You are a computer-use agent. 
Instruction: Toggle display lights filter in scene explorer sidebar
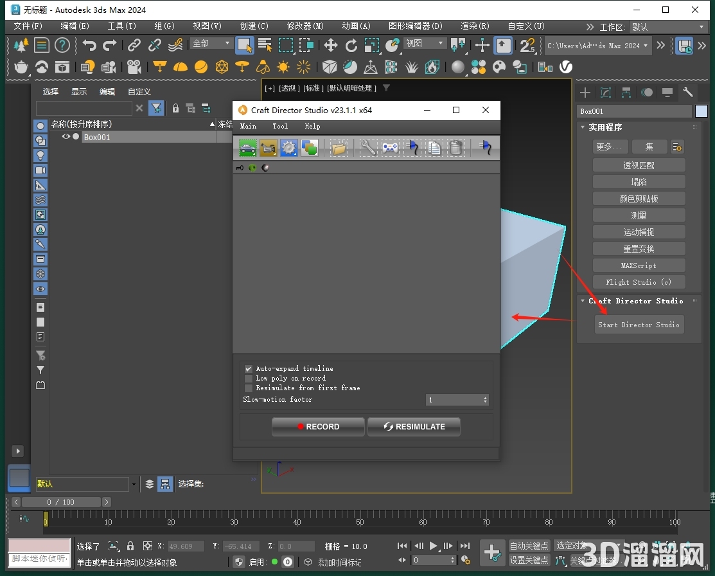(40, 156)
